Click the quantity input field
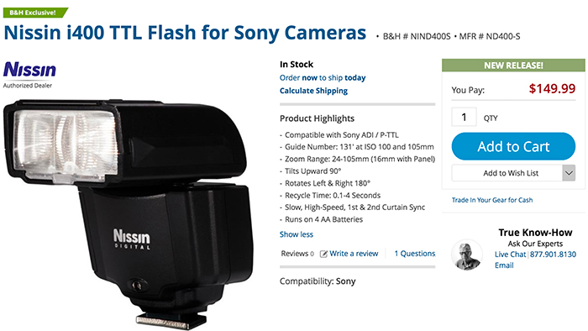Image resolution: width=588 pixels, height=331 pixels. [464, 118]
